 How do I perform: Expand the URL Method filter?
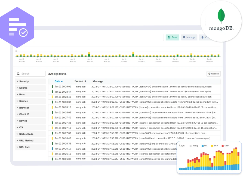[x=26, y=140]
